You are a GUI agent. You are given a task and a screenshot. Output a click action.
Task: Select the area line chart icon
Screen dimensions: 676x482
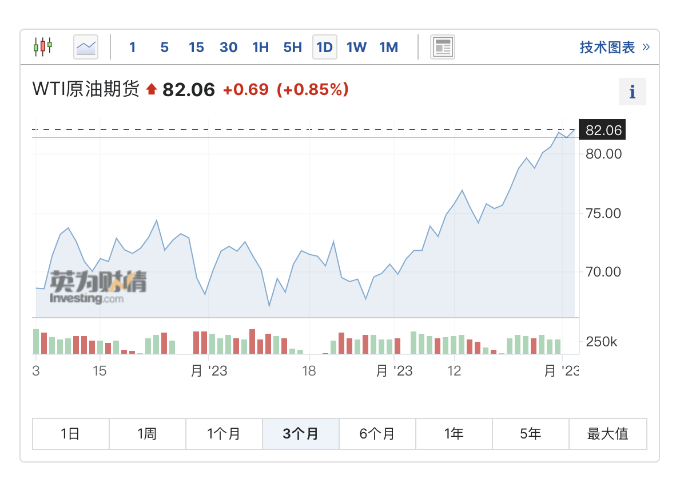tap(86, 47)
